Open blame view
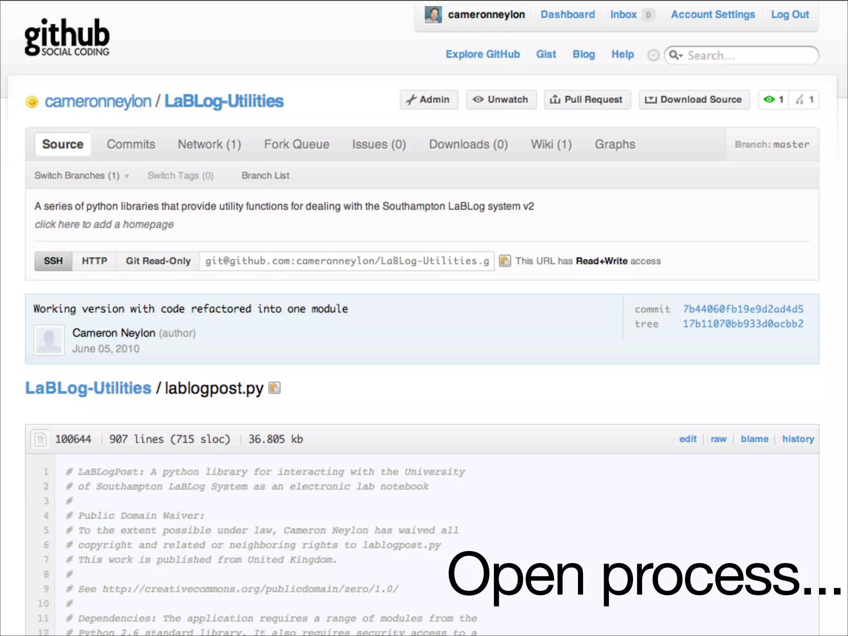Screen dimensions: 848x636 click(754, 439)
